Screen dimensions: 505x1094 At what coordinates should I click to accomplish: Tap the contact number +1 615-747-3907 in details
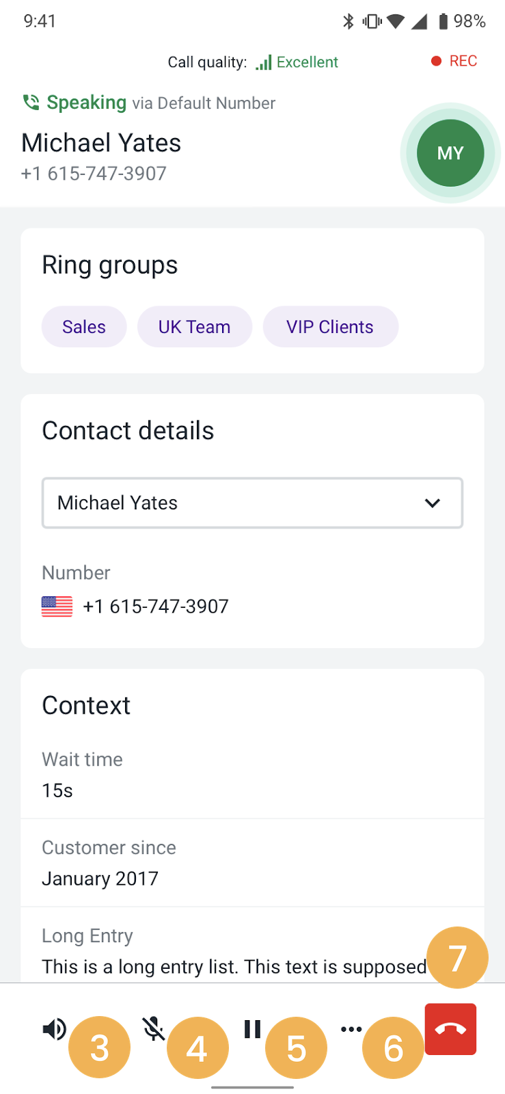point(156,606)
